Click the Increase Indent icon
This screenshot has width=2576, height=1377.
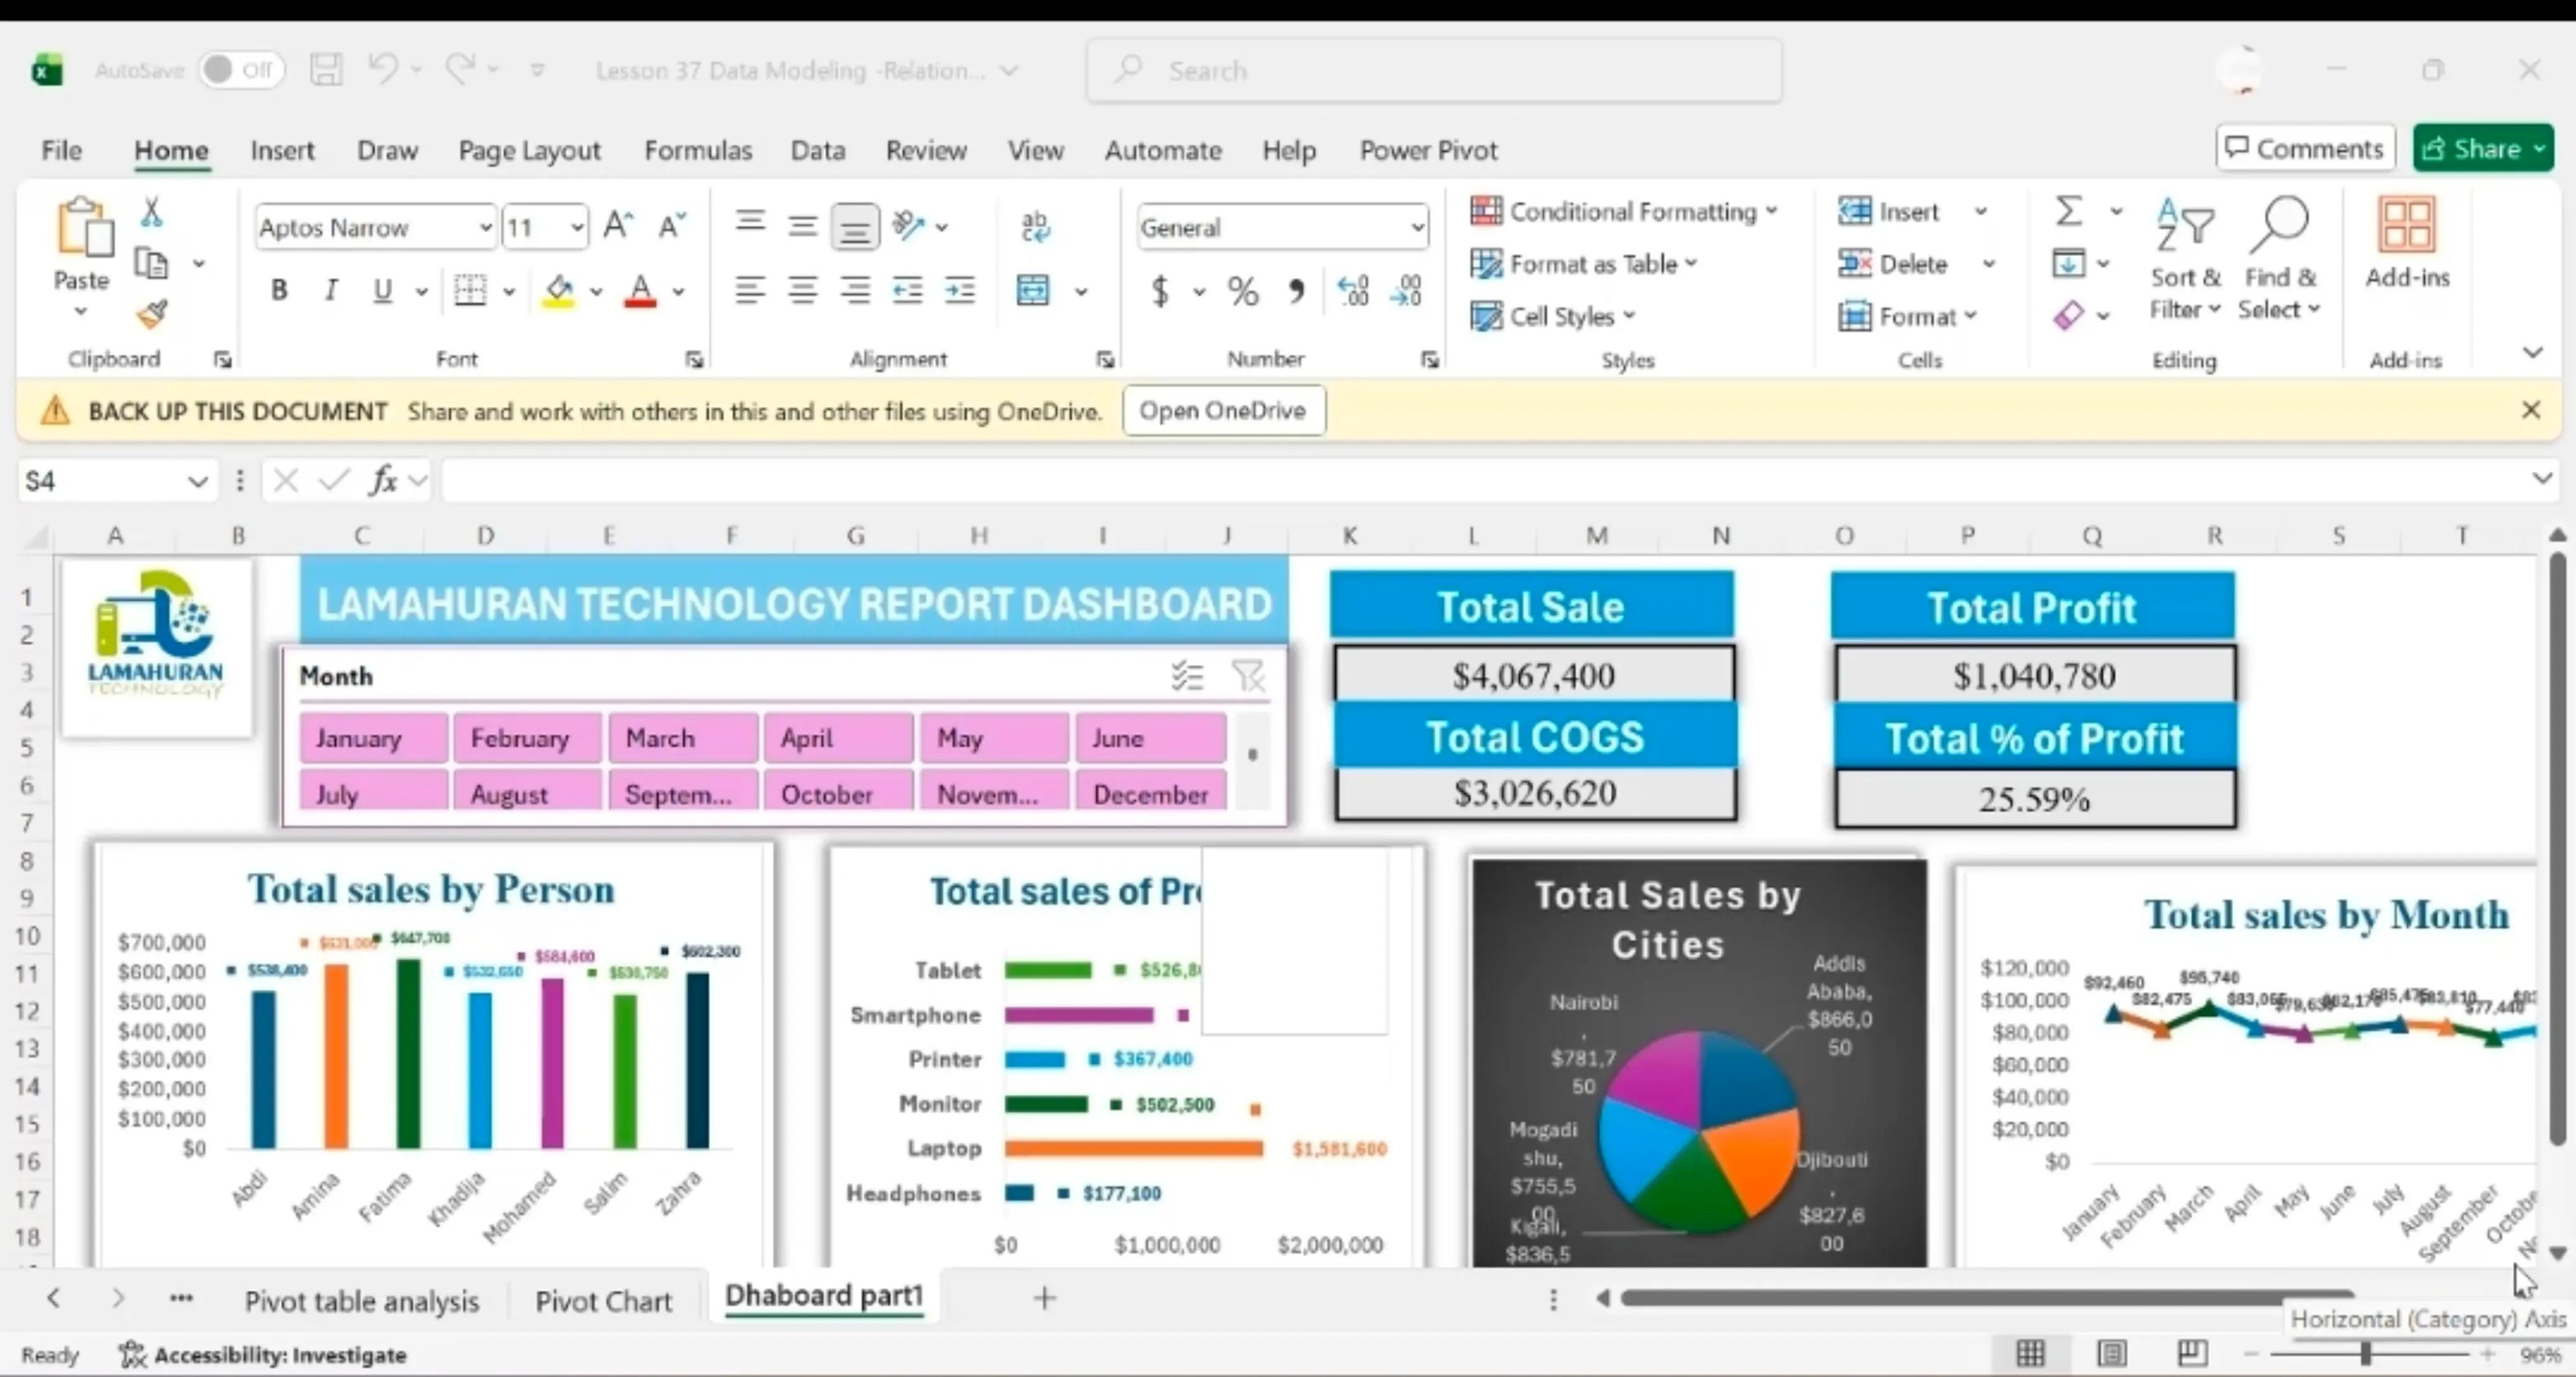960,290
